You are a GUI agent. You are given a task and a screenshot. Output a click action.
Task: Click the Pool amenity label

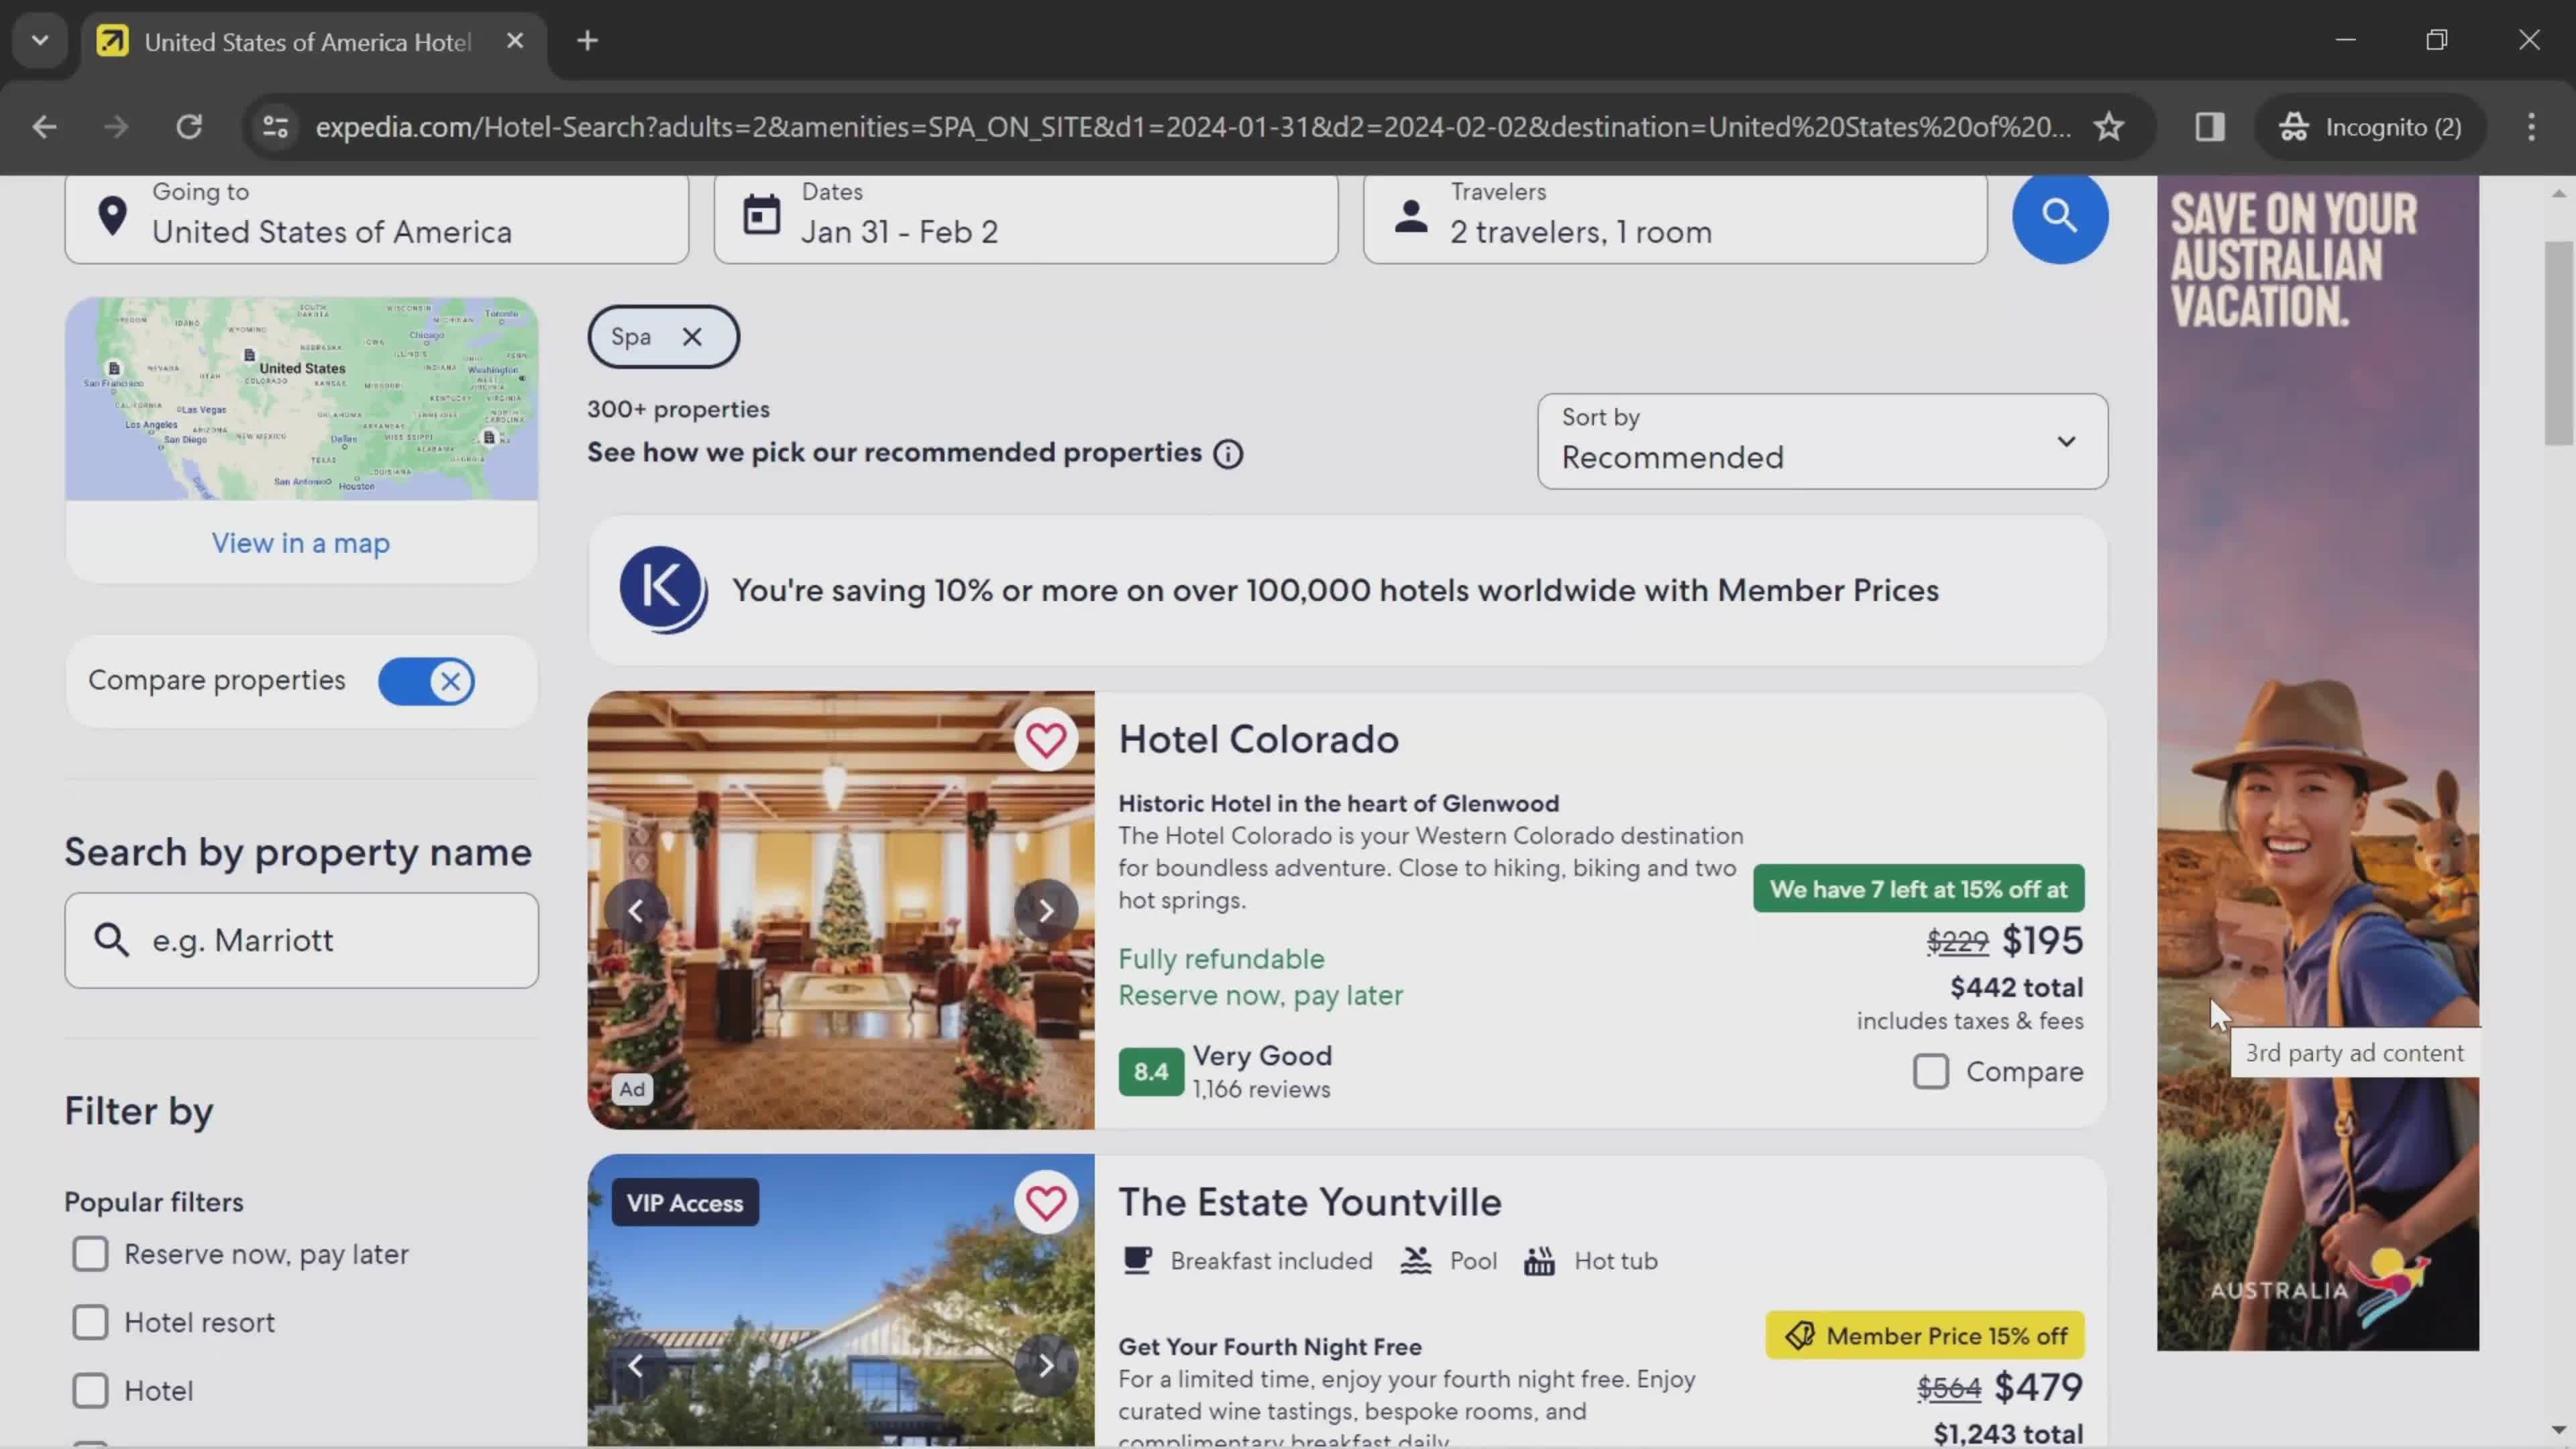point(1473,1261)
